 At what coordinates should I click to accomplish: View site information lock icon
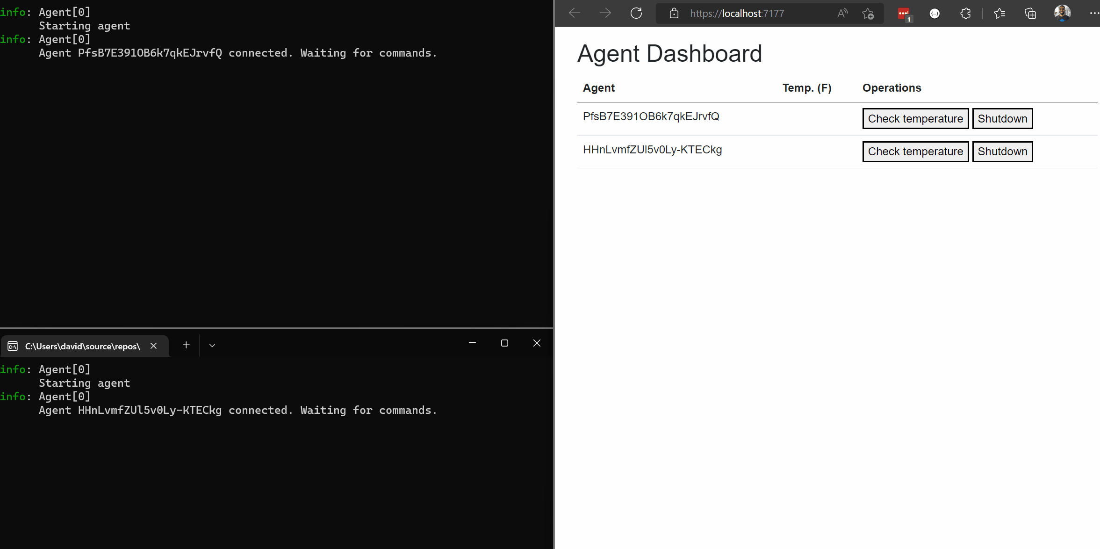click(x=674, y=13)
